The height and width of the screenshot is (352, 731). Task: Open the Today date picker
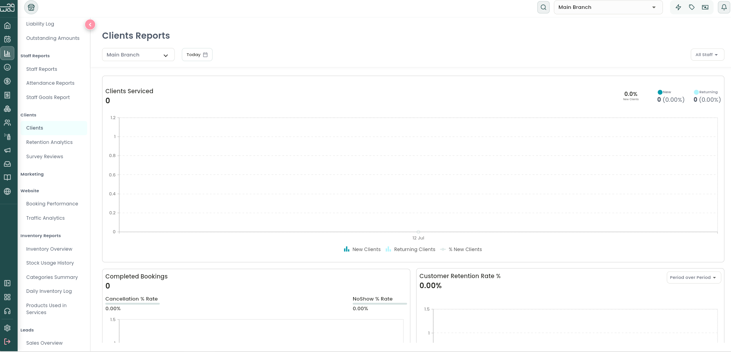[197, 55]
